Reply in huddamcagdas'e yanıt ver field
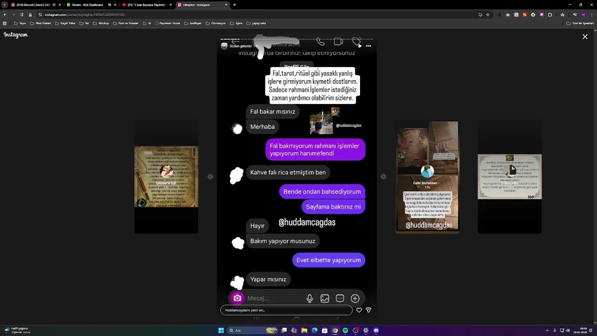The image size is (597, 336). [x=286, y=310]
